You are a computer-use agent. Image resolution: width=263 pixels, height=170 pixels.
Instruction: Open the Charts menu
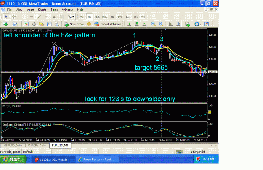(42, 10)
